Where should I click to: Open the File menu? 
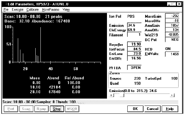(x=6, y=9)
